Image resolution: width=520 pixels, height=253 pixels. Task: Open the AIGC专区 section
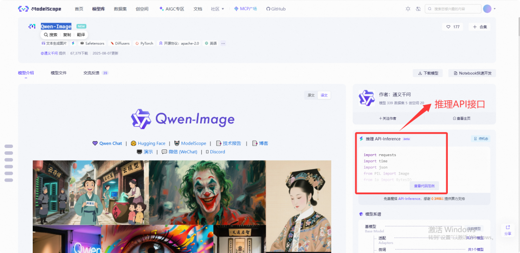click(171, 9)
